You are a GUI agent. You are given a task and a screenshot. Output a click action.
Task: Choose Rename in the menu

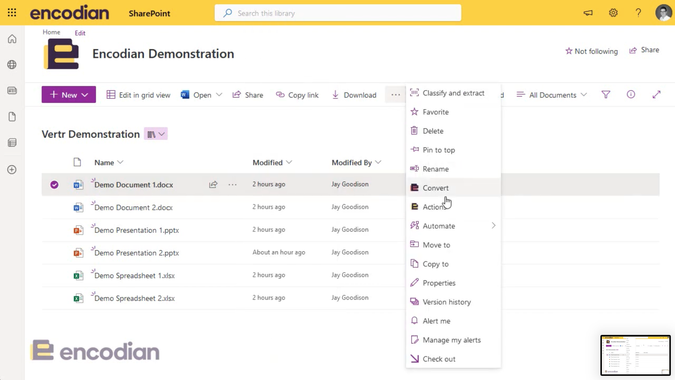pos(454,169)
